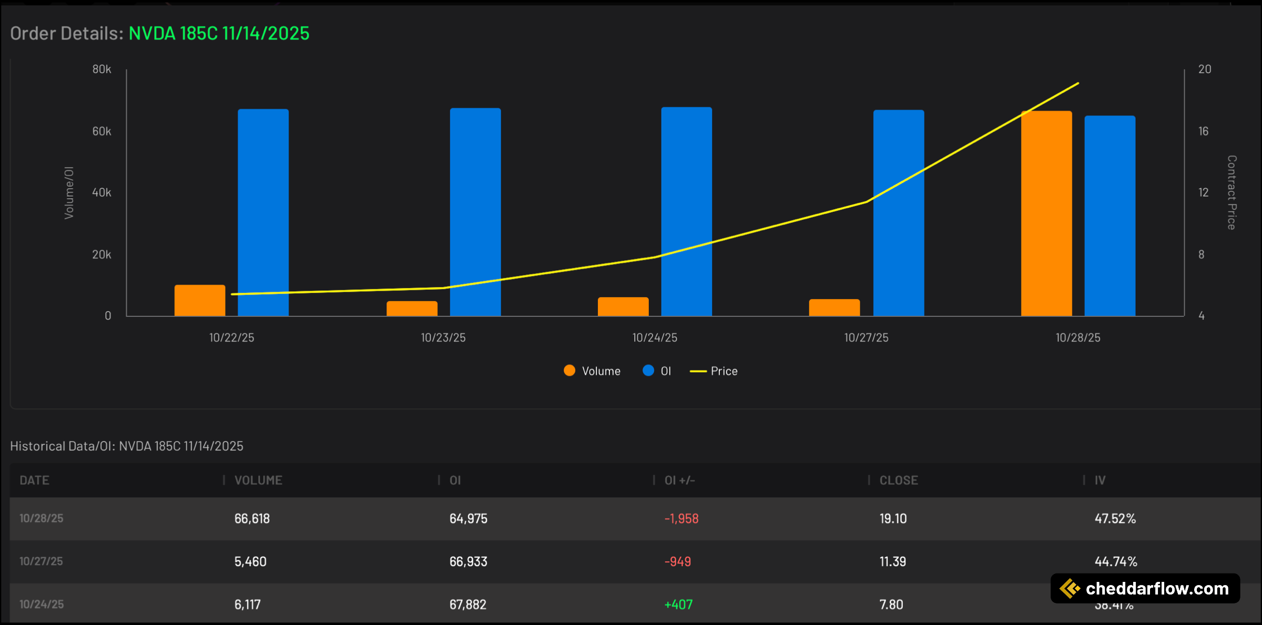Click the close price 19.10

pyautogui.click(x=893, y=519)
